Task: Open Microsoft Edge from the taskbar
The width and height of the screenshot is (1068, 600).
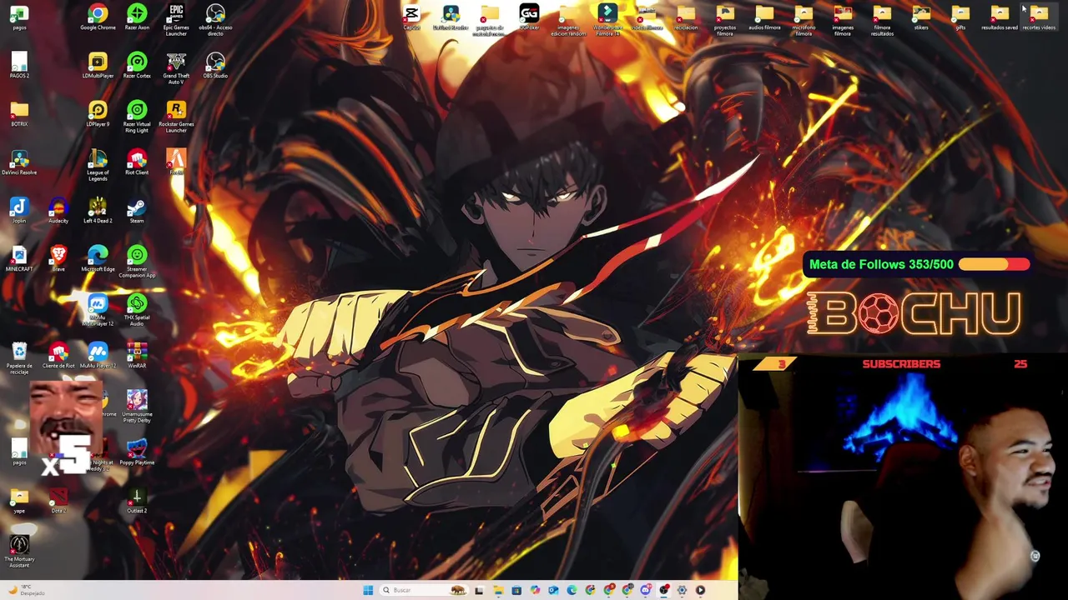Action: (572, 590)
